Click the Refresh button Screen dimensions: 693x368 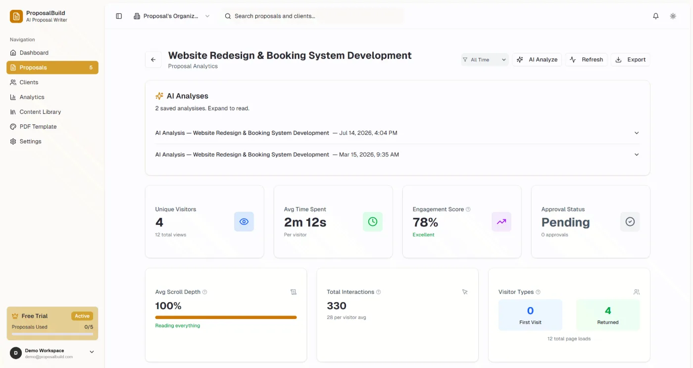[x=587, y=59]
